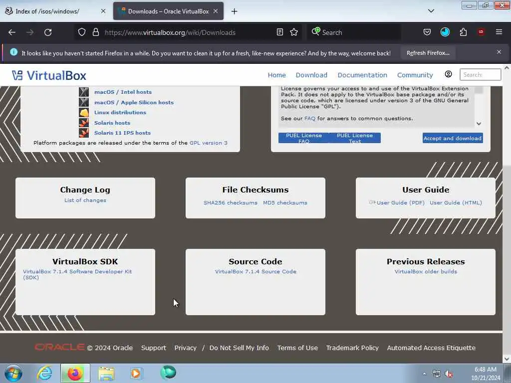
Task: Click the blue circular extension icon in toolbar
Action: (445, 32)
